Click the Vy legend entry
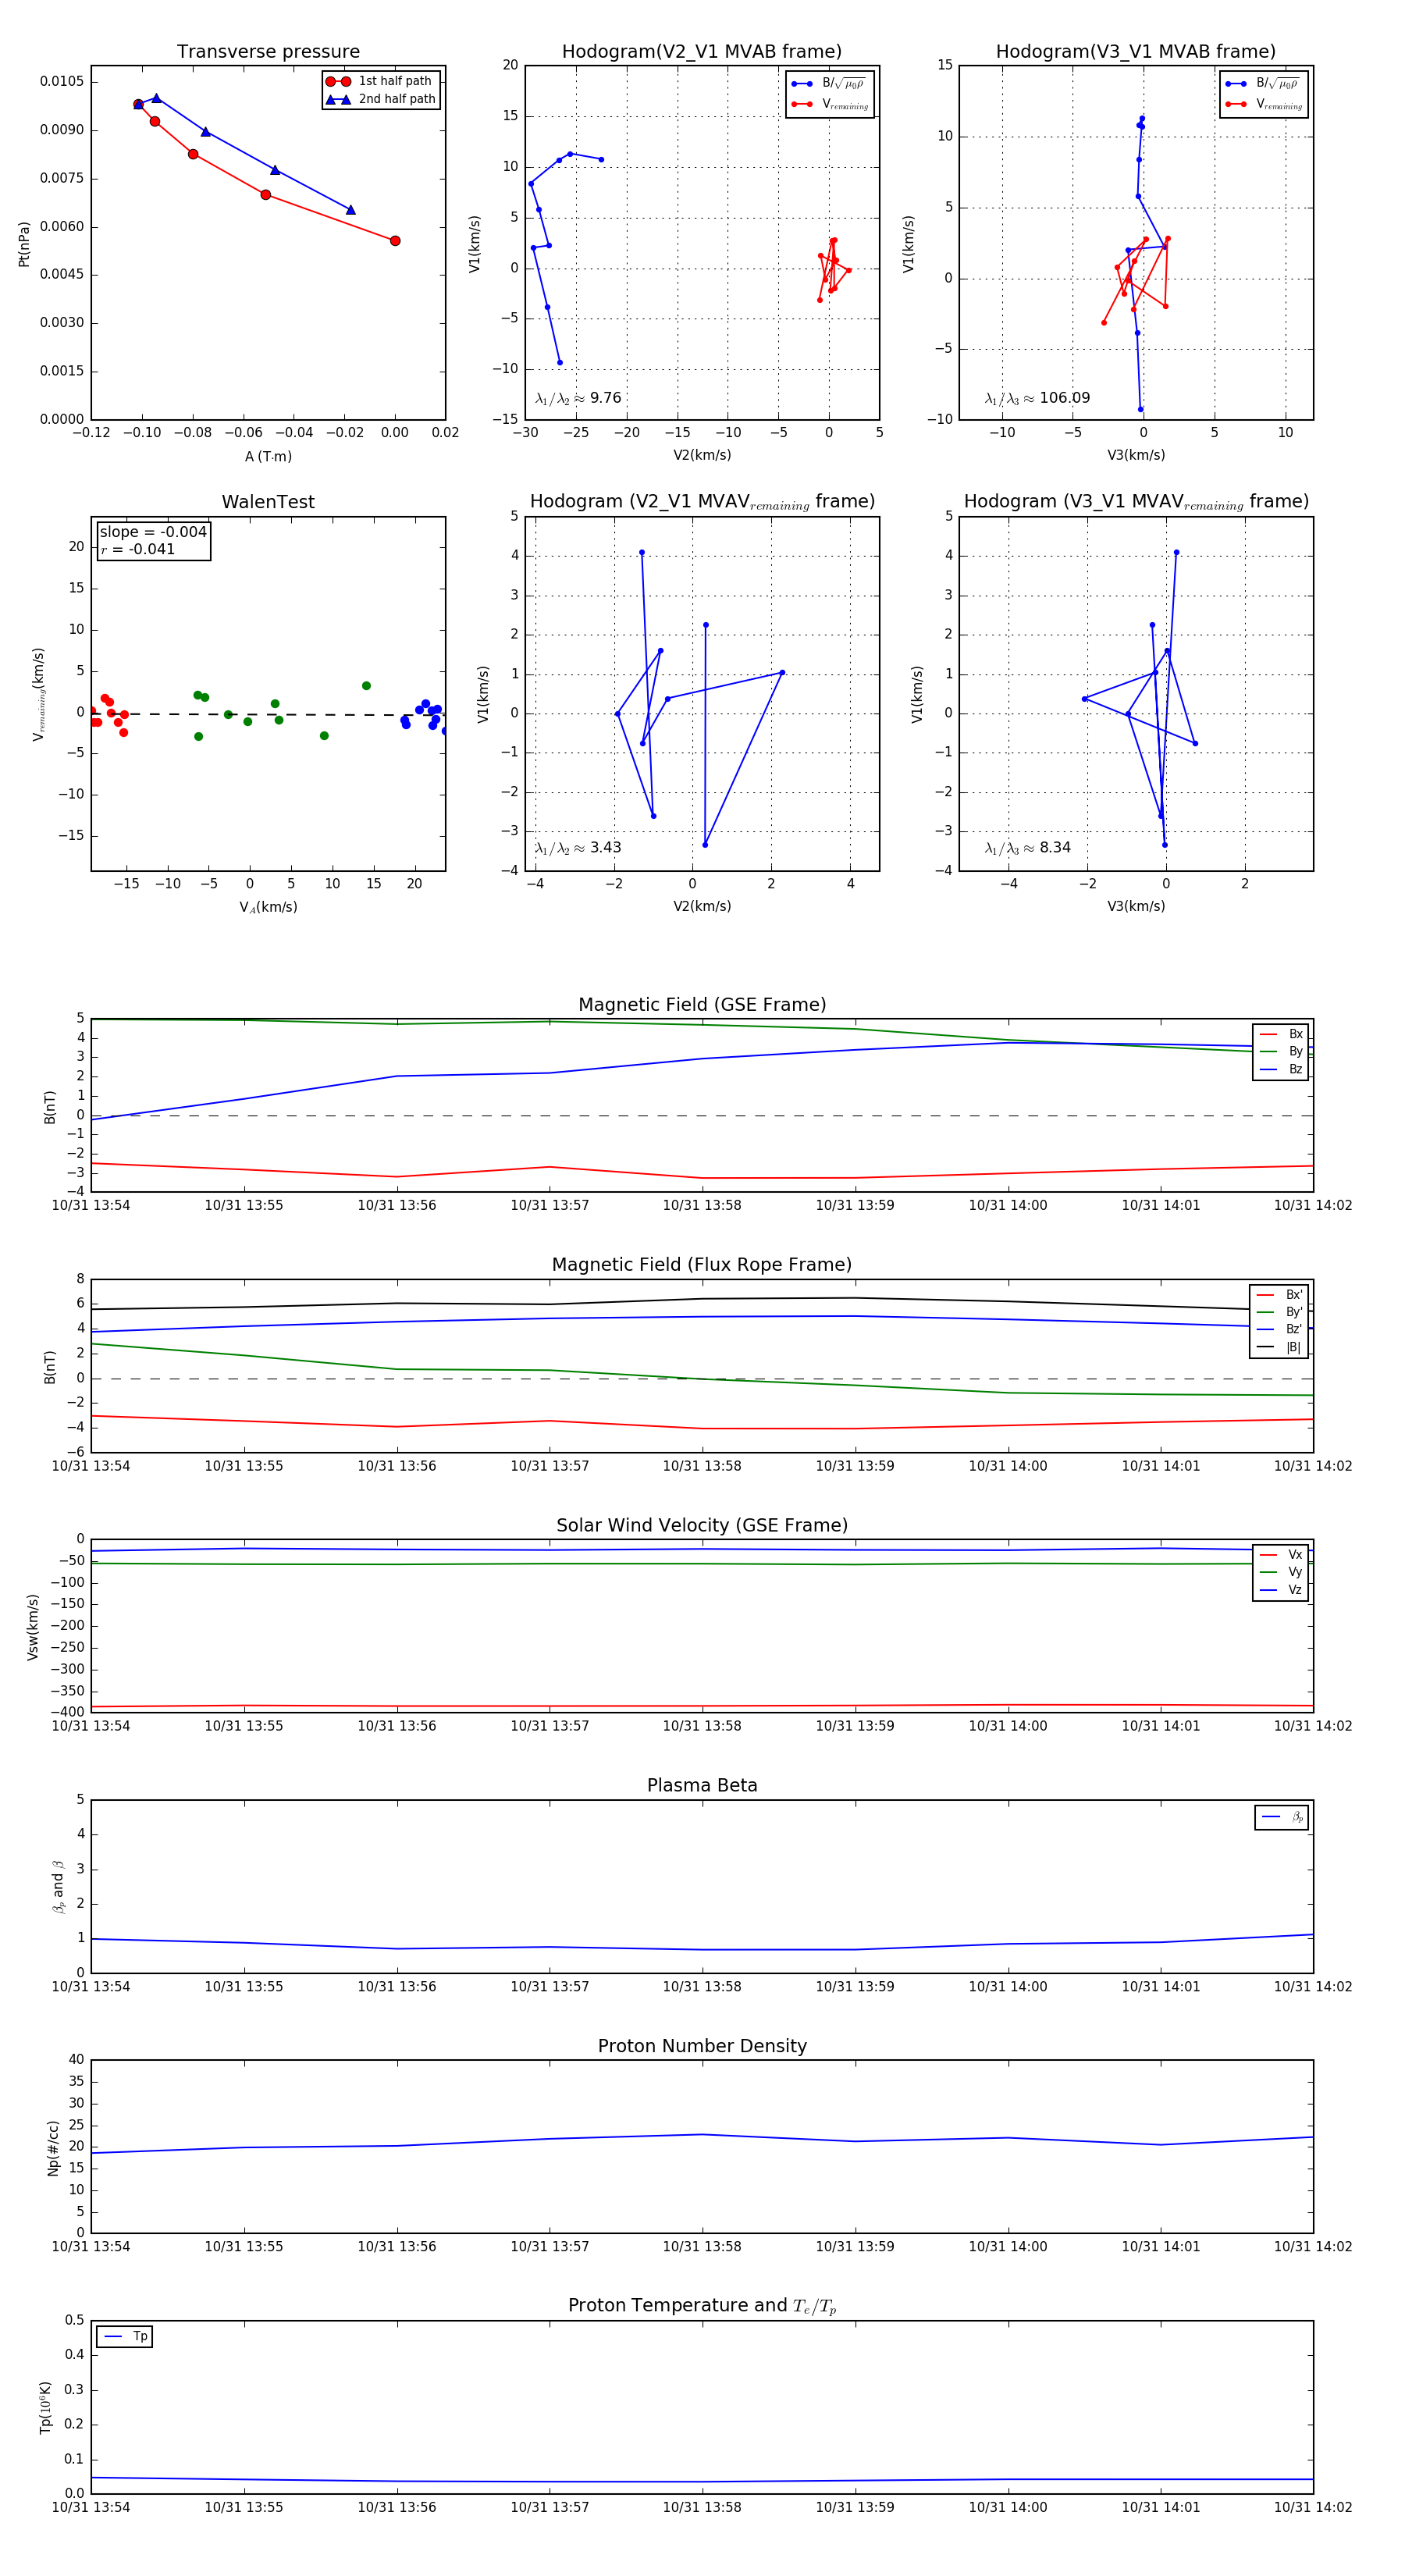 coord(1281,1572)
